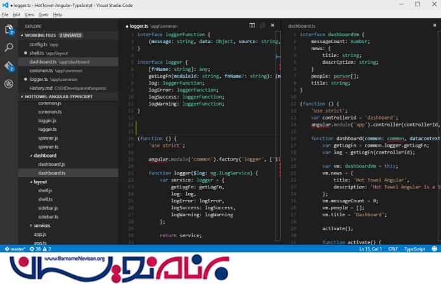Click the master branch indicator
Image resolution: width=441 pixels, height=284 pixels.
tap(15, 249)
